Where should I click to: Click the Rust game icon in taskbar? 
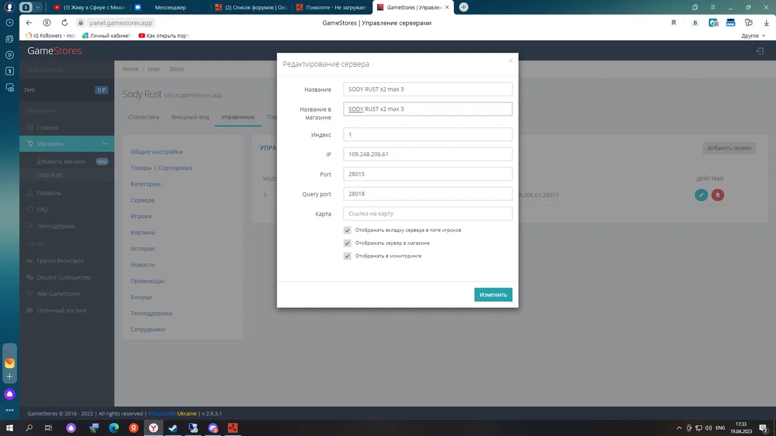(232, 428)
